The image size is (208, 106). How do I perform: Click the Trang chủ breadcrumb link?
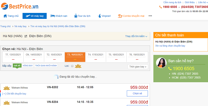pos(5,26)
